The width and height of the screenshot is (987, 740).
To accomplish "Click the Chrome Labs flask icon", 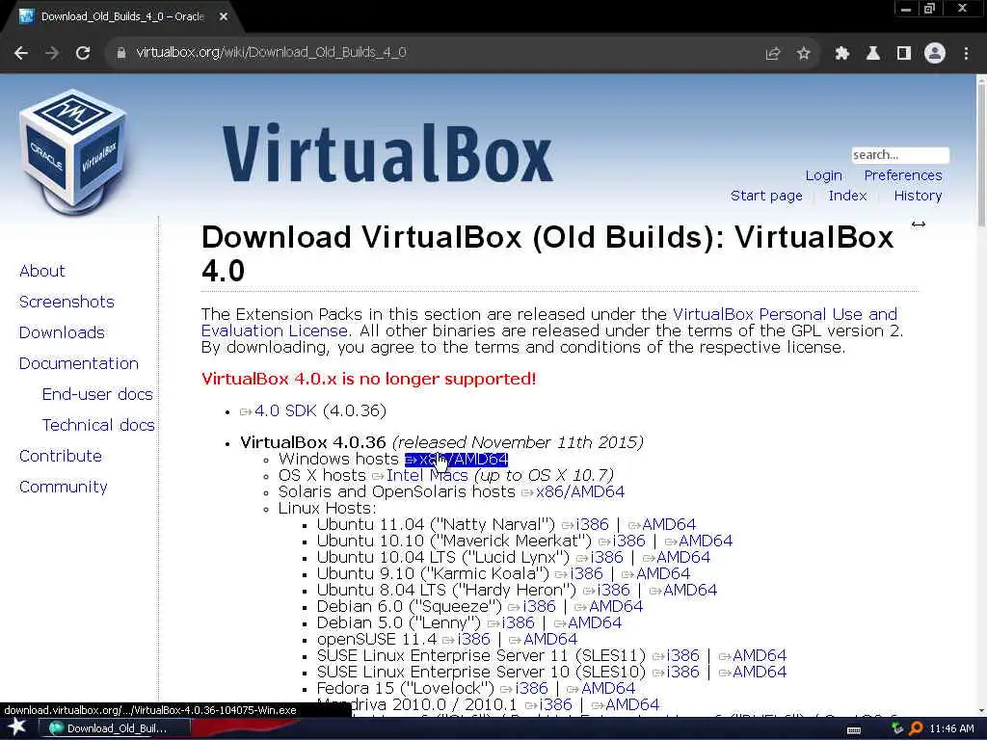I will 873,54.
